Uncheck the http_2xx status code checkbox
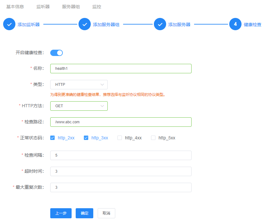The width and height of the screenshot is (266, 223). [52, 138]
